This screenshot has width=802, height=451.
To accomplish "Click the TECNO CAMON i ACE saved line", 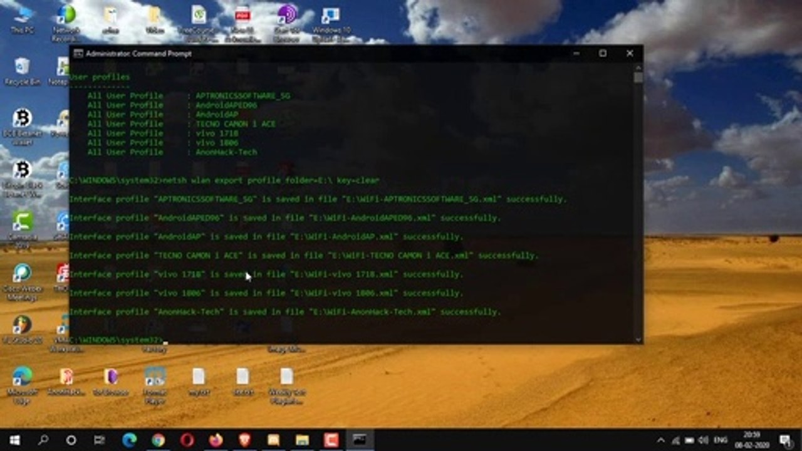I will [x=304, y=256].
